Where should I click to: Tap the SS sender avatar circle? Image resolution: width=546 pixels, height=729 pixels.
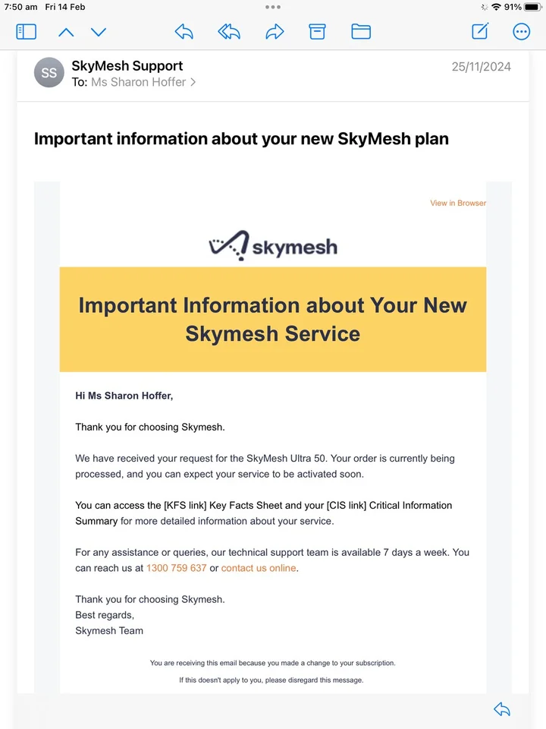tap(49, 73)
